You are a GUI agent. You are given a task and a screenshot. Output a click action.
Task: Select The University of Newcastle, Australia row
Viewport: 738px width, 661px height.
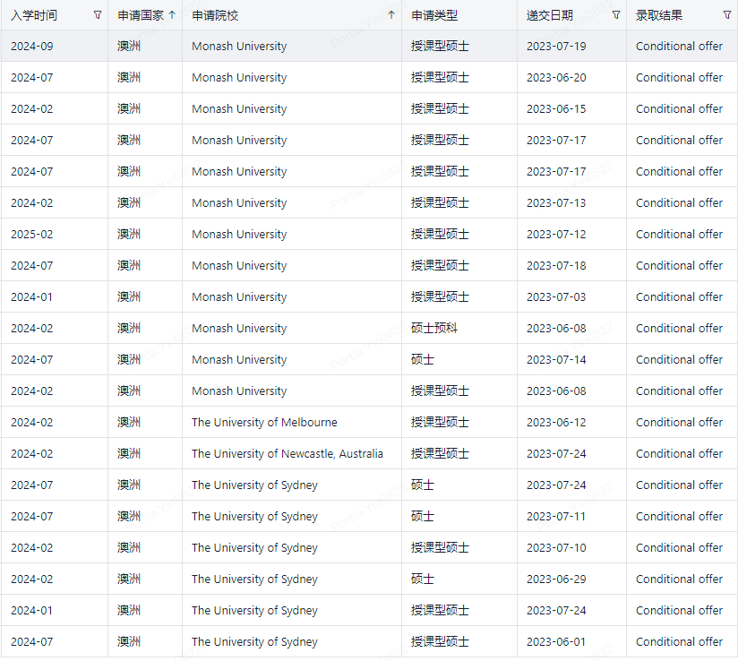tap(287, 454)
